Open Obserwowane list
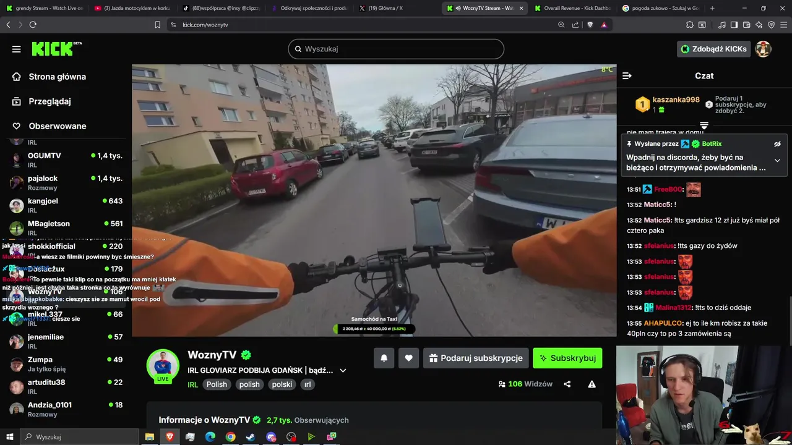 (49, 126)
